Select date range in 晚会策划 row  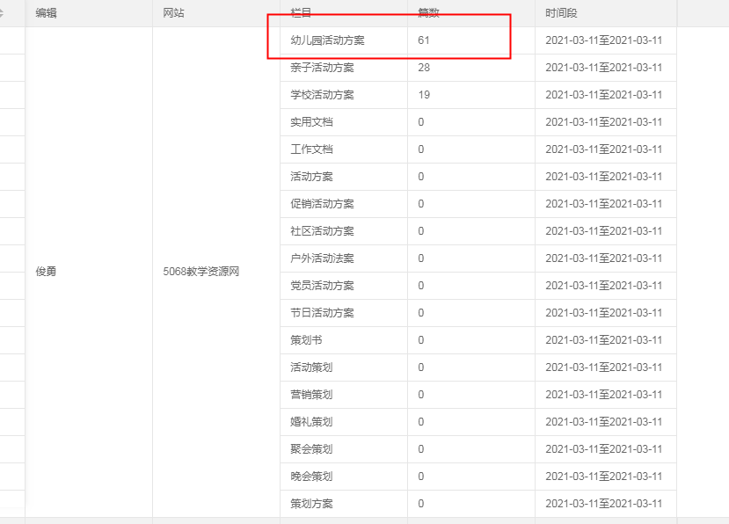click(x=603, y=477)
